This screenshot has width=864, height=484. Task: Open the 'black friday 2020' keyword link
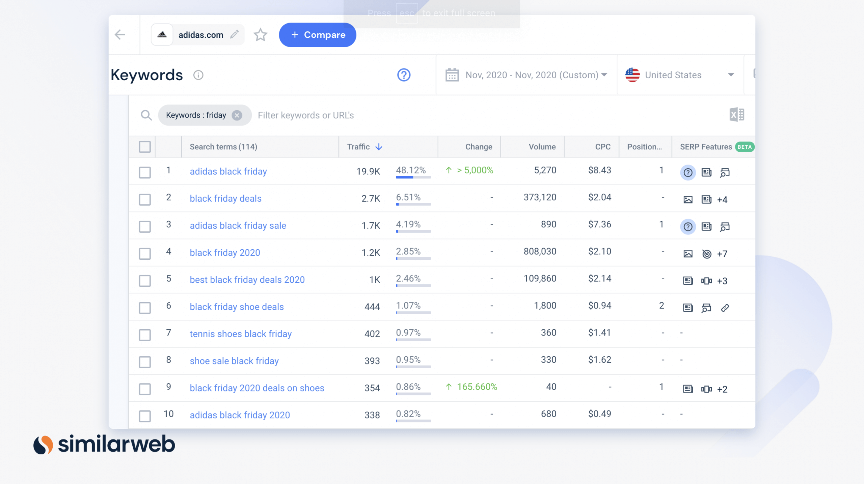[x=224, y=252]
